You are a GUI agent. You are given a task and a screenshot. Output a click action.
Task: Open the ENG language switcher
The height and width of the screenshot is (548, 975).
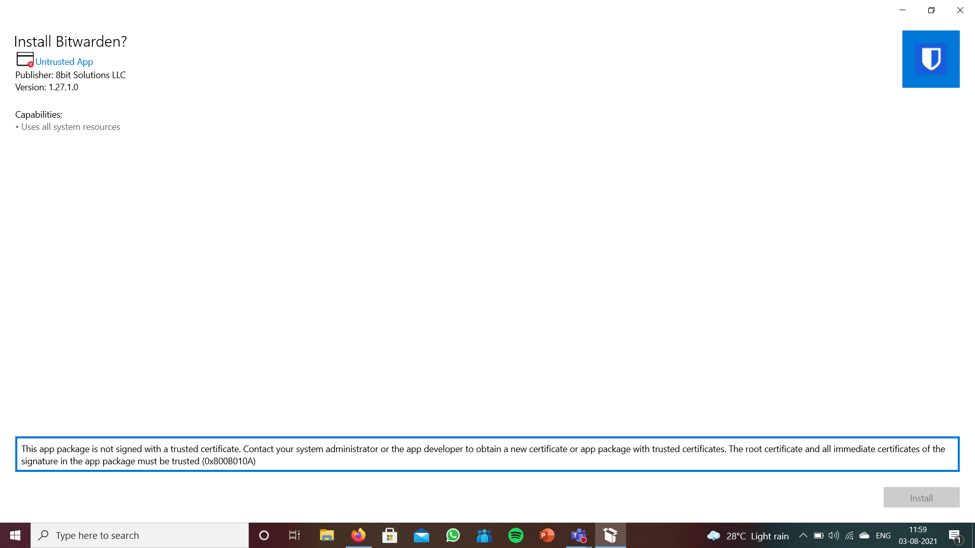[884, 535]
